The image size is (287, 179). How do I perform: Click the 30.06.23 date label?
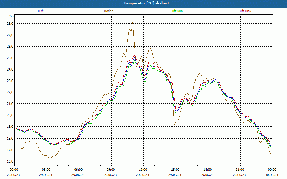pos(272,175)
